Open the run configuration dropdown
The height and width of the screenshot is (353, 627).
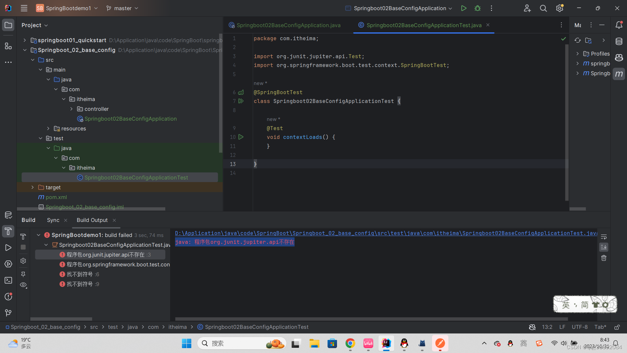click(x=399, y=8)
